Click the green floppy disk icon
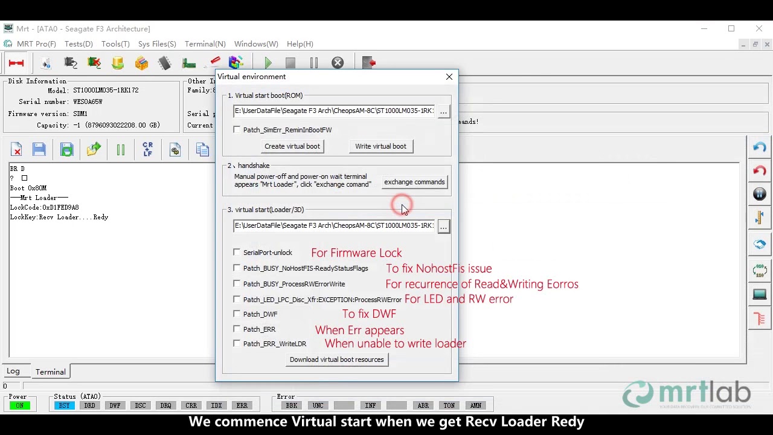The height and width of the screenshot is (435, 773). (x=66, y=150)
